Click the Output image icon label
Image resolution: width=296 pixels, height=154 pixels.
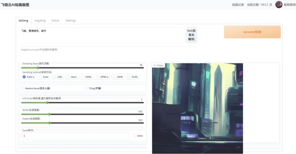(x=158, y=66)
